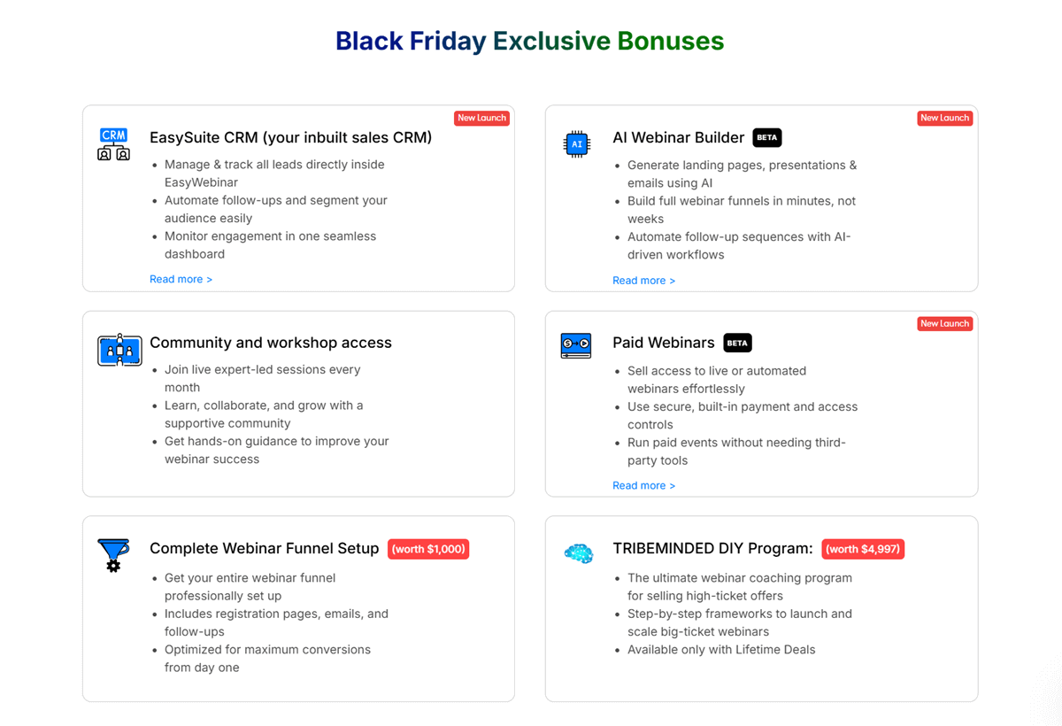Open Read more under AI Webinar Builder
The width and height of the screenshot is (1062, 726).
point(643,280)
